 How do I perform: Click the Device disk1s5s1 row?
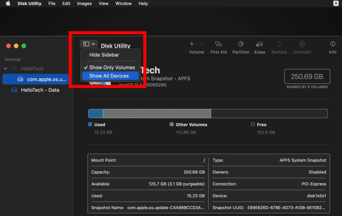[270, 196]
